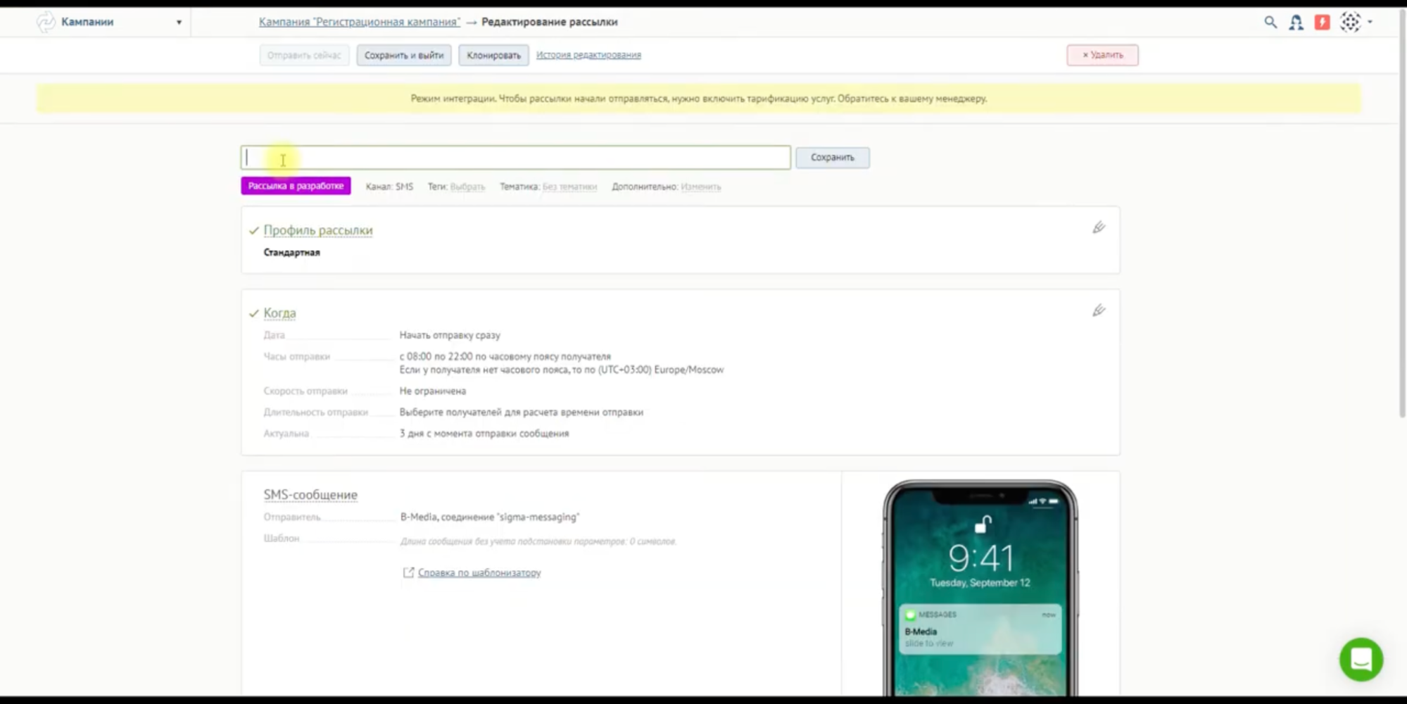The image size is (1407, 704).
Task: Click Рассылка в разработке status badge
Action: click(x=296, y=186)
